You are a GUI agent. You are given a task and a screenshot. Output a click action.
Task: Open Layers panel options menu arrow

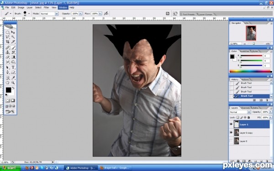(271, 108)
